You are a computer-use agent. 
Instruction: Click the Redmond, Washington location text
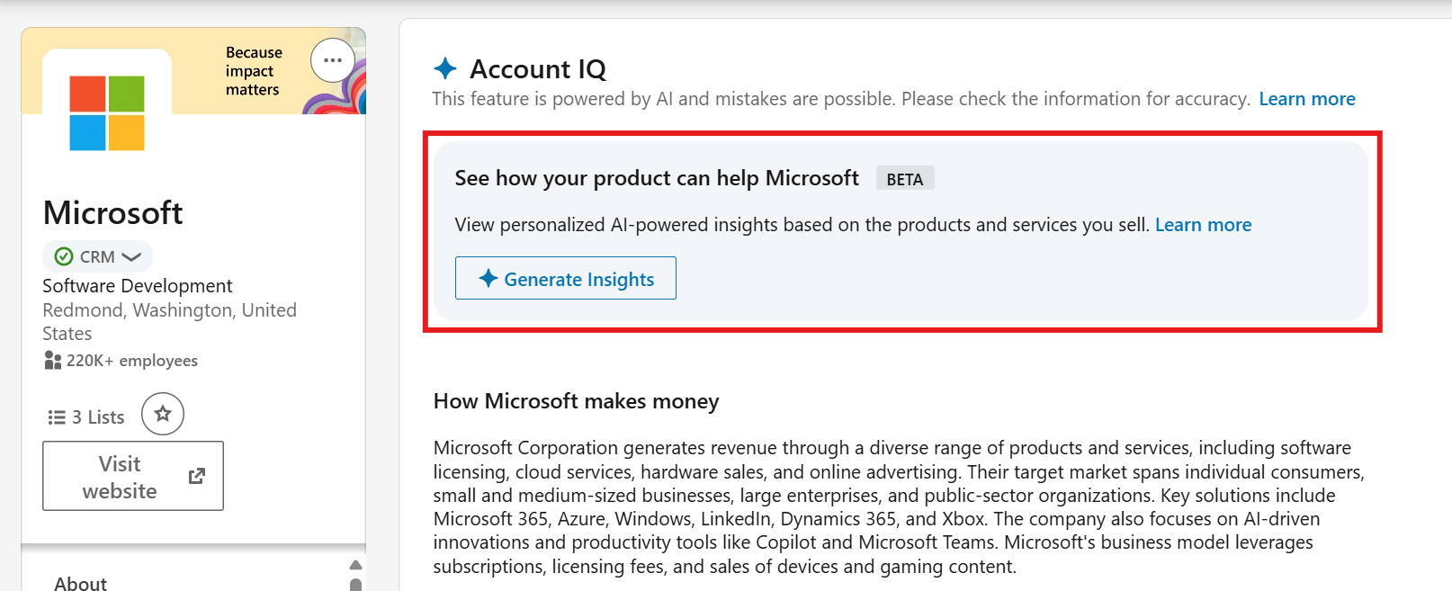169,322
